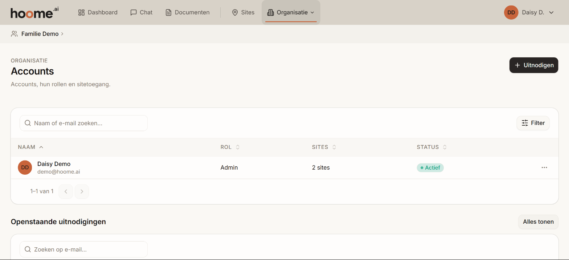Viewport: 569px width, 260px height.
Task: Expand the breadcrumb chevron after Familie Demo
Action: click(x=62, y=34)
